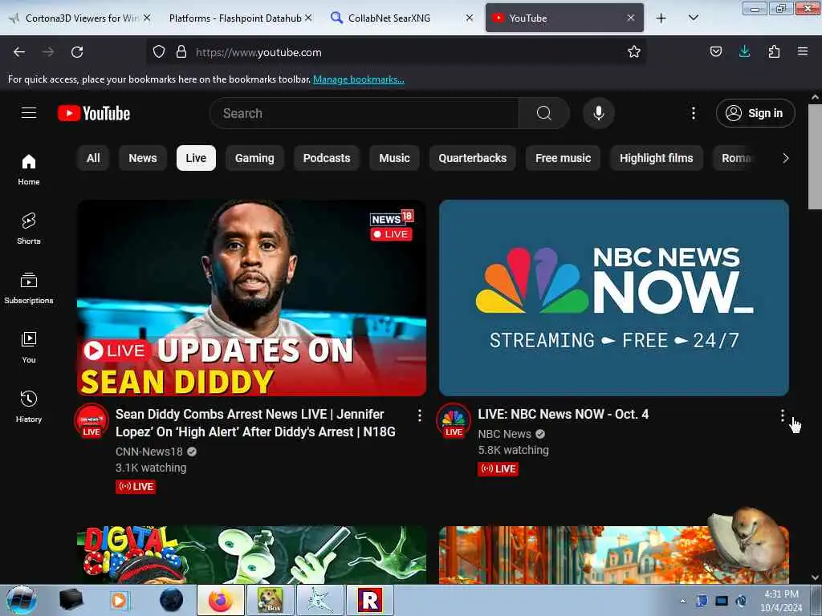Select the Podcasts category chip
This screenshot has height=616, width=822.
(327, 158)
